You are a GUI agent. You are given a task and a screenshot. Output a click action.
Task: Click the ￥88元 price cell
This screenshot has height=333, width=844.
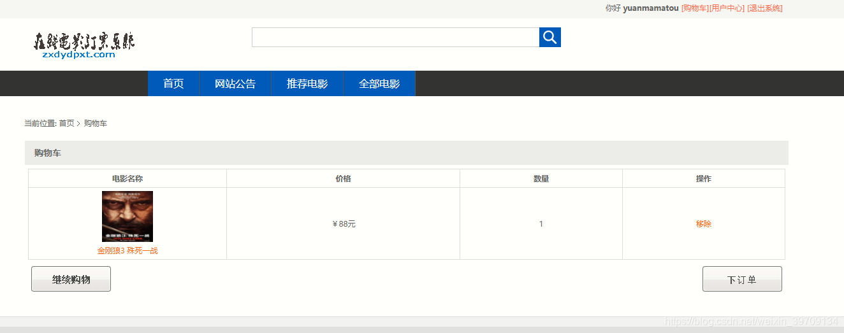[344, 224]
